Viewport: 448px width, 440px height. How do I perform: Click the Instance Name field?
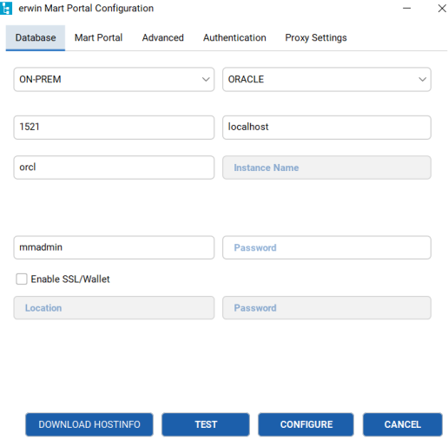326,167
